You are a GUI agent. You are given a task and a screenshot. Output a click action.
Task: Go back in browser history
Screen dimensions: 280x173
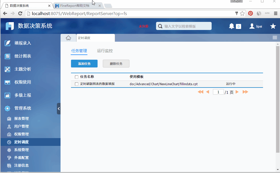[x=5, y=13]
